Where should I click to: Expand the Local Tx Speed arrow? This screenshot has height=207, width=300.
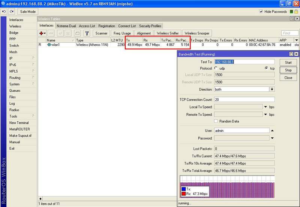(x=265, y=107)
